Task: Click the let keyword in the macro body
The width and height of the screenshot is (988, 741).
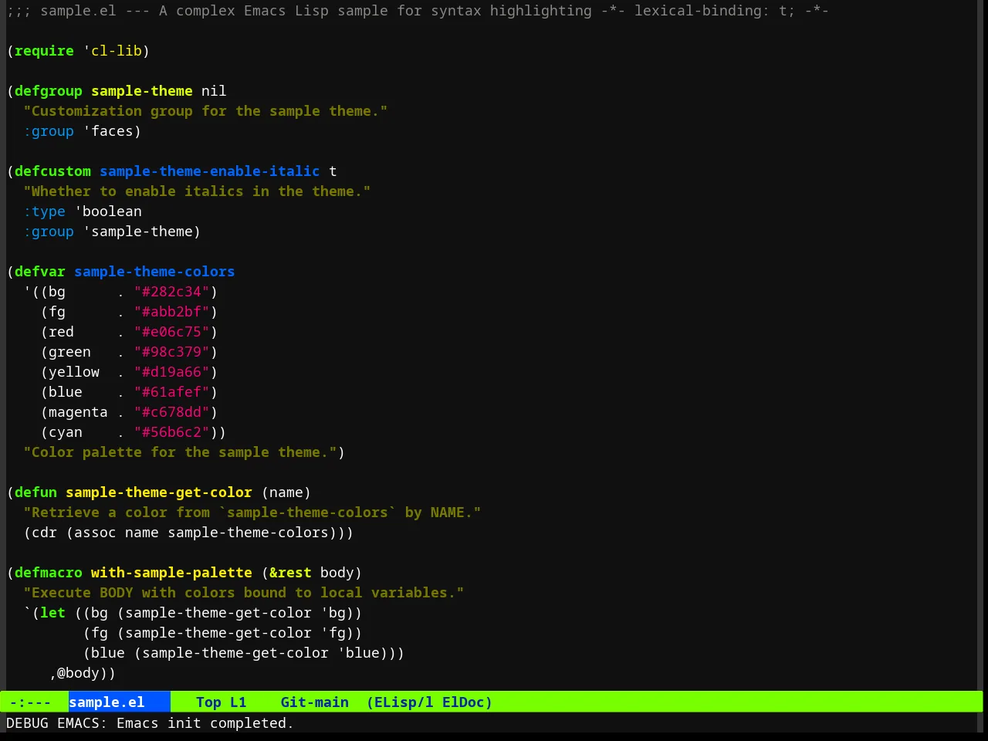Action: pos(52,613)
